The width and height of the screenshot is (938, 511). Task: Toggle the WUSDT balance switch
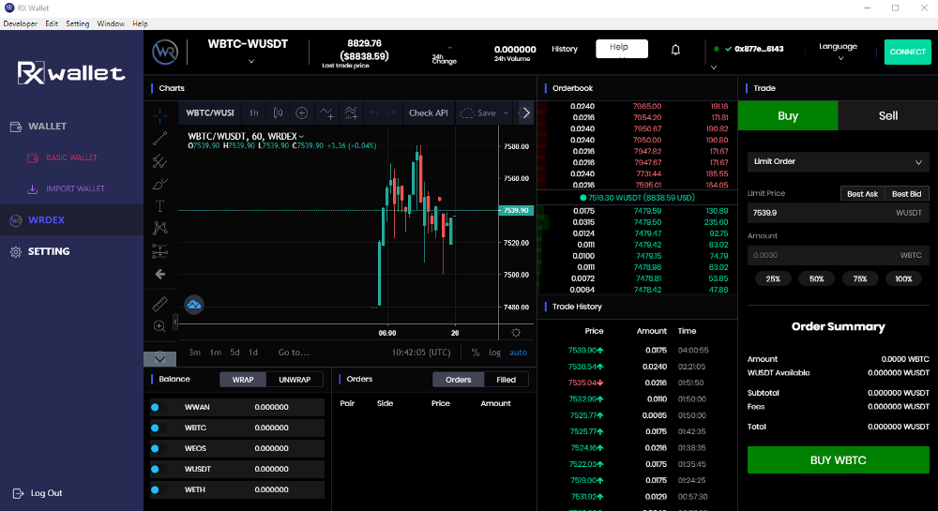pos(158,469)
